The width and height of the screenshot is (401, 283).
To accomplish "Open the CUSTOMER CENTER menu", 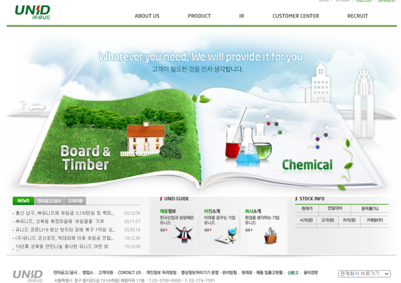I will point(296,16).
